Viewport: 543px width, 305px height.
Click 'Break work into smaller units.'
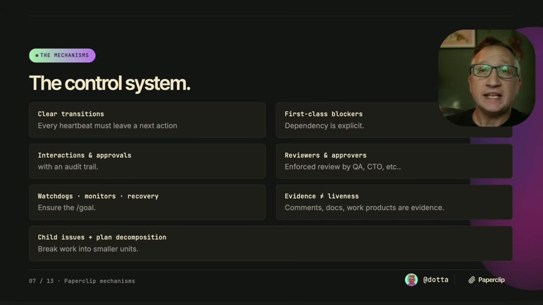click(88, 249)
